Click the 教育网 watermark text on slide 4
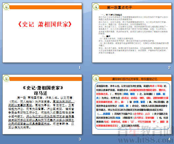The image size is (174, 144). click(157, 131)
